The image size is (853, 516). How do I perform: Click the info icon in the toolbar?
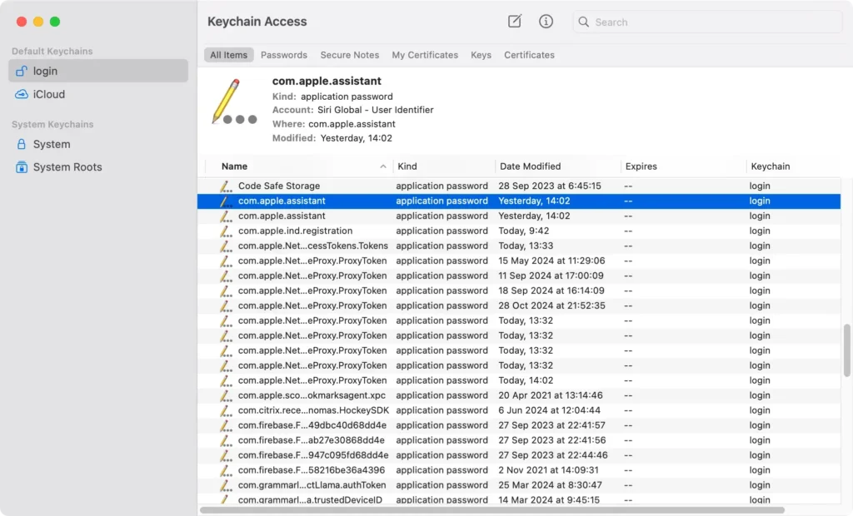[x=546, y=22]
